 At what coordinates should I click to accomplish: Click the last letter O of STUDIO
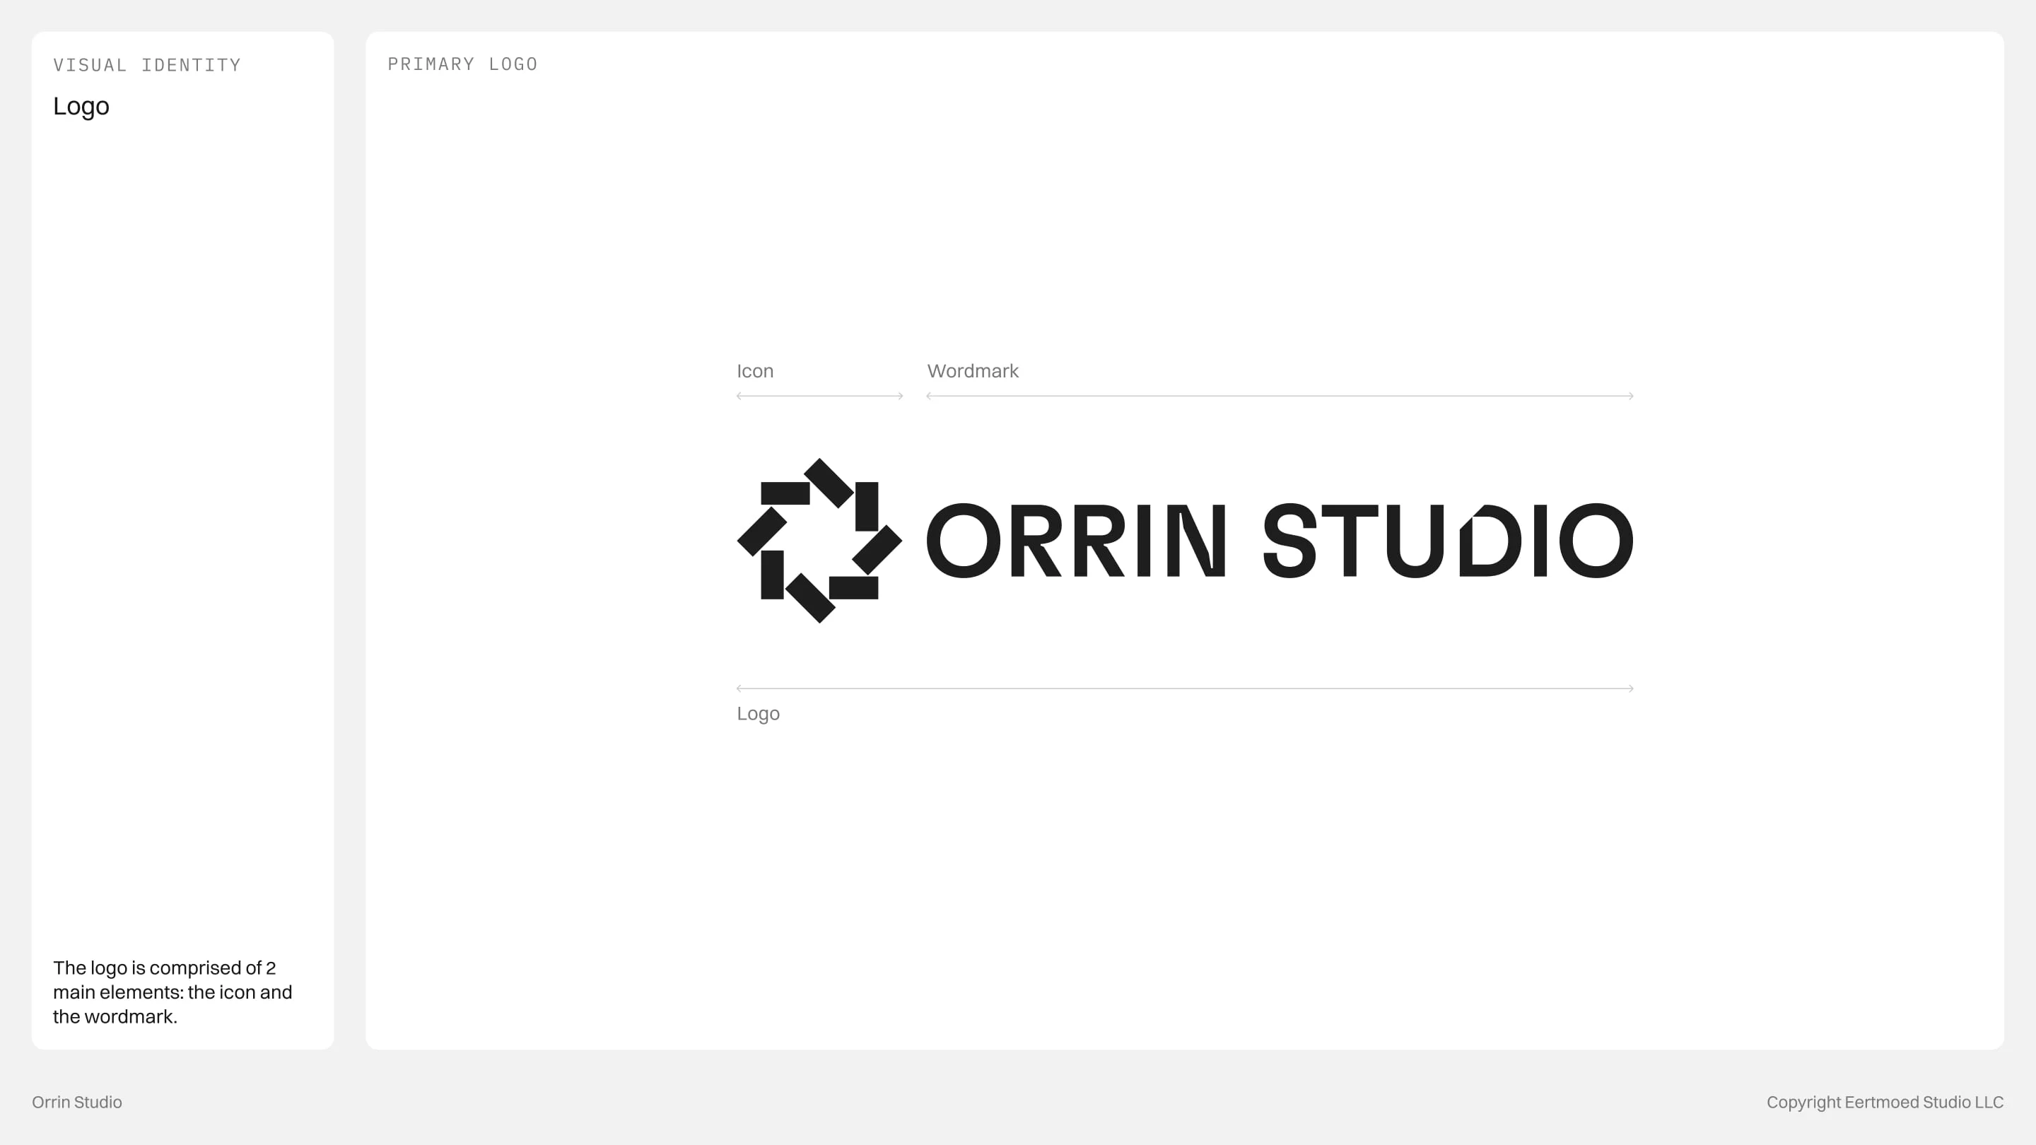click(x=1595, y=541)
